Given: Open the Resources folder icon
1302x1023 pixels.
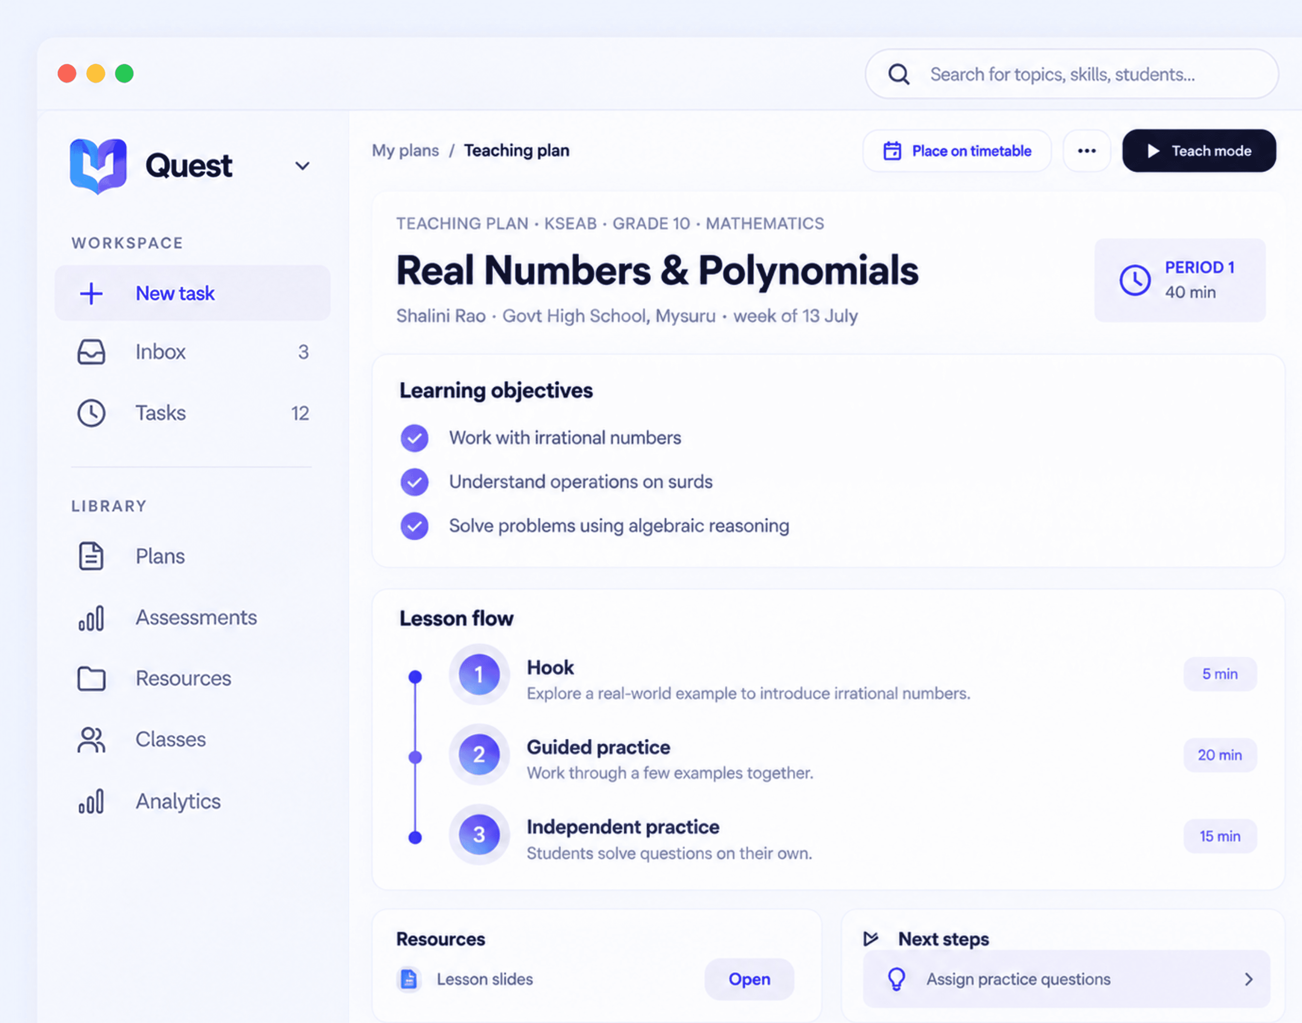Looking at the screenshot, I should click(91, 679).
